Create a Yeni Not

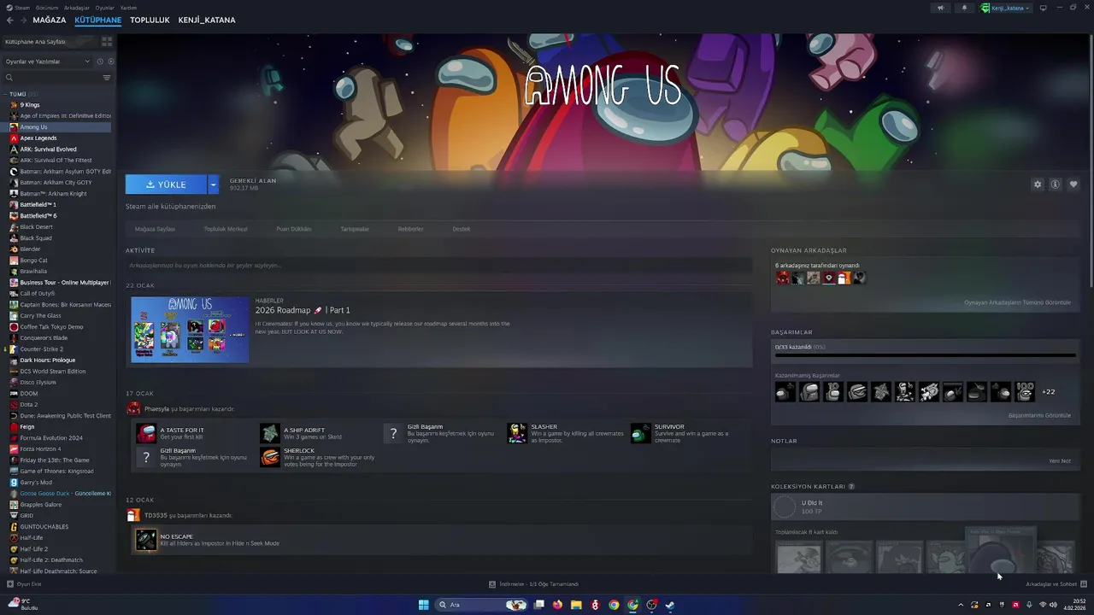point(1060,461)
